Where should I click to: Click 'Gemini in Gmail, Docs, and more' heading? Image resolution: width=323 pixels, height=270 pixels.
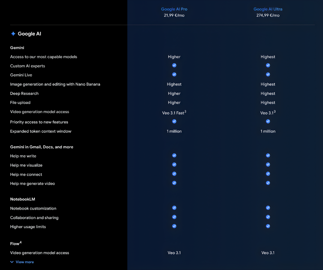pos(42,147)
